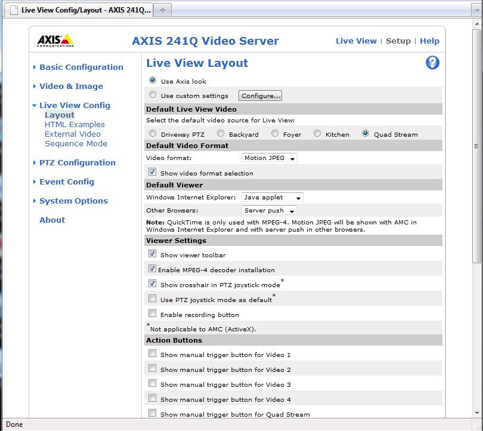Choose Quad Stream as default video source
The height and width of the screenshot is (431, 483).
point(366,133)
